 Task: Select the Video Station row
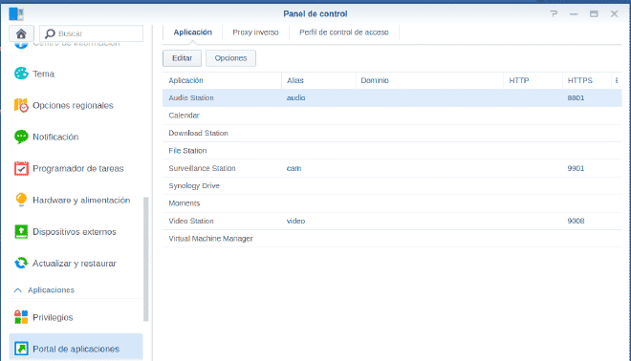point(392,221)
